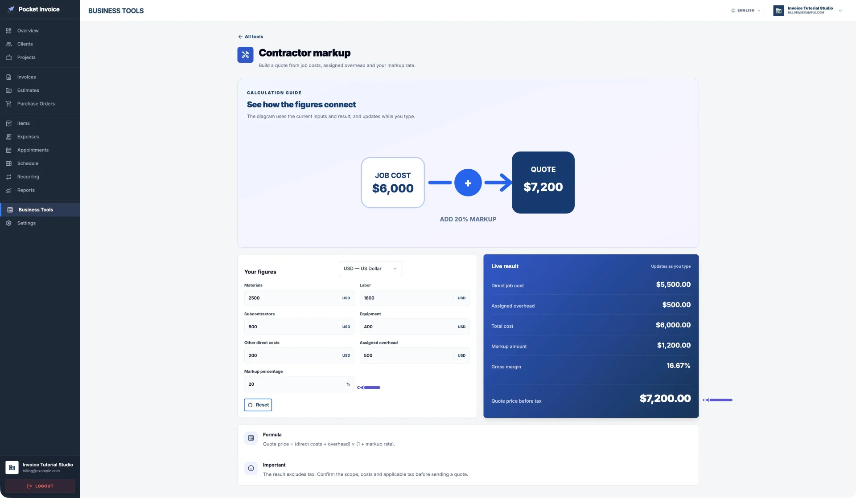Click the JOB COST $6,000 diagram box
The height and width of the screenshot is (498, 856).
click(x=393, y=183)
